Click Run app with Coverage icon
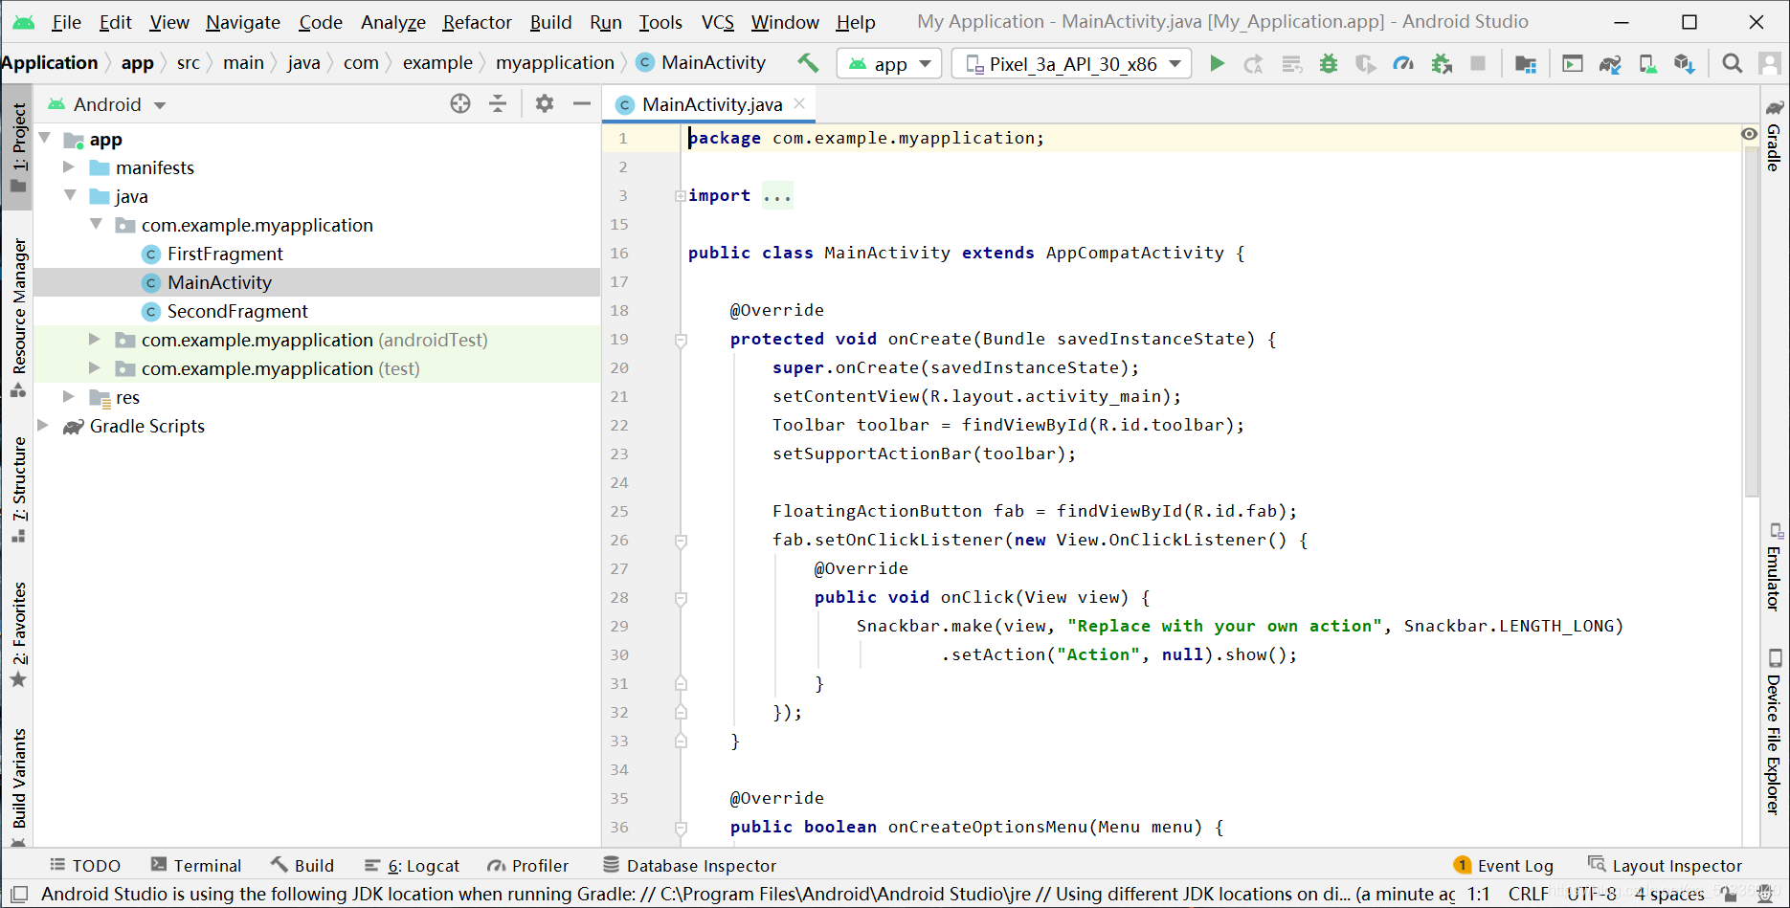Image resolution: width=1790 pixels, height=908 pixels. (x=1366, y=63)
